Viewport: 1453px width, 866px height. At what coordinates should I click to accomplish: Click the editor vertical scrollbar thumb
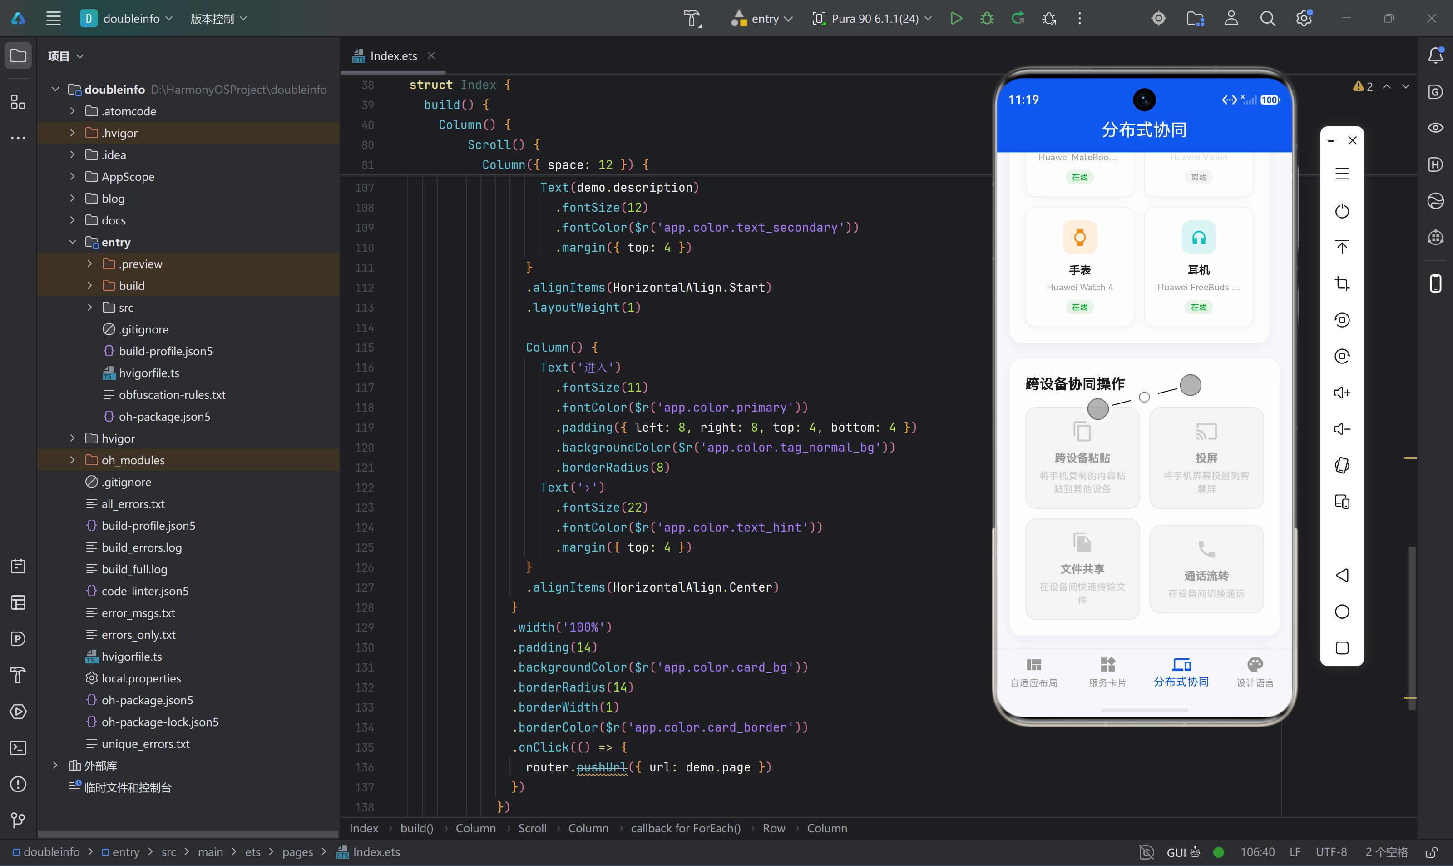click(1411, 627)
